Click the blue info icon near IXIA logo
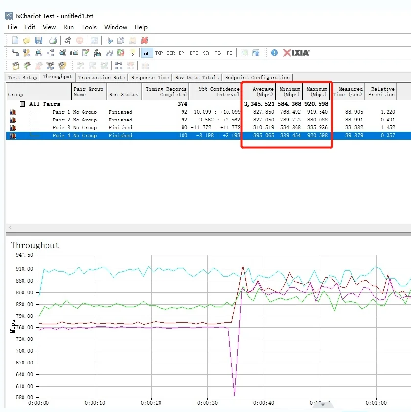The image size is (411, 412). click(274, 53)
